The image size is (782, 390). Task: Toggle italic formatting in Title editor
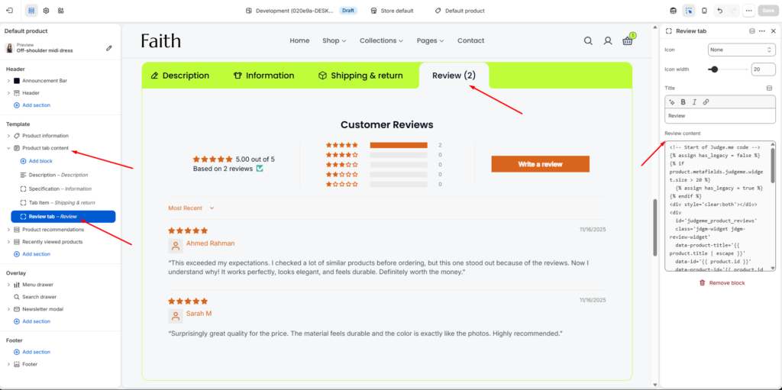693,102
